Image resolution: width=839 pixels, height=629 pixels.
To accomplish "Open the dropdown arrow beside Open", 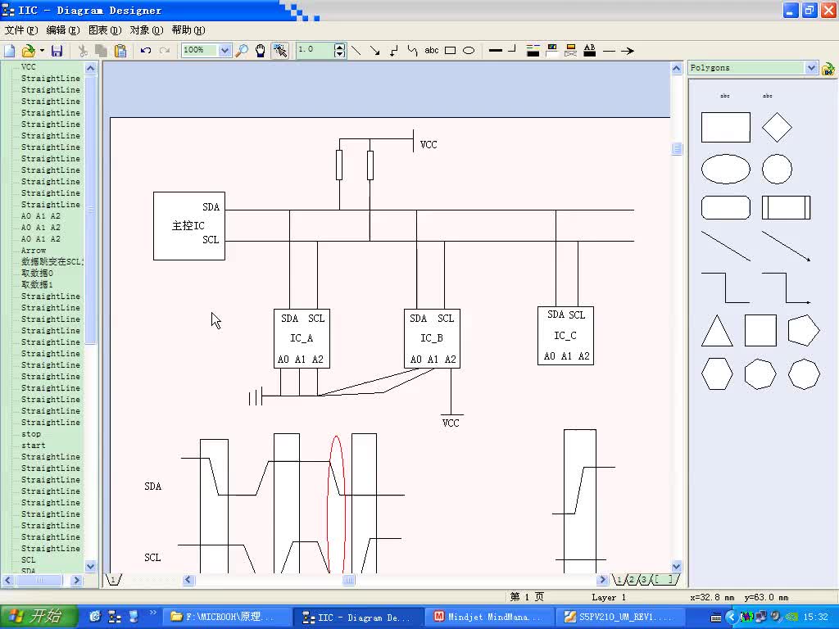I will click(x=42, y=50).
